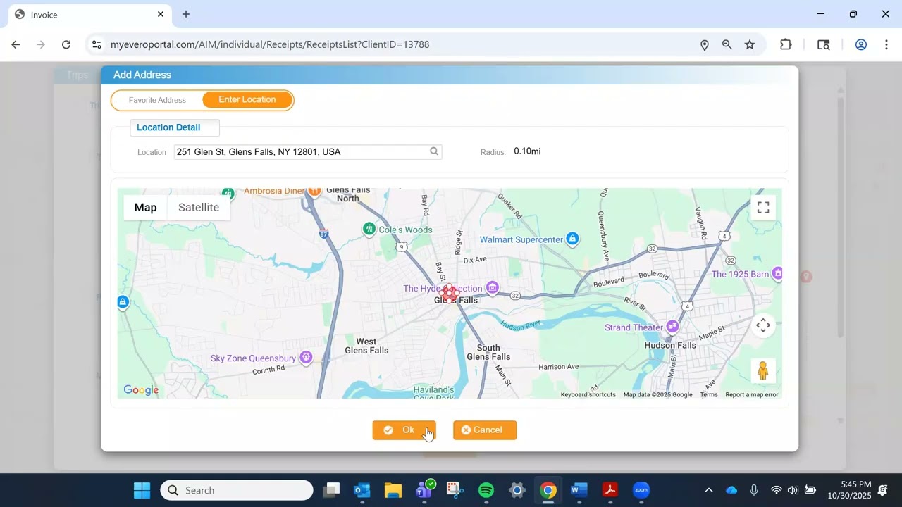Click the red location marker in Glens Falls
The width and height of the screenshot is (902, 507).
point(449,293)
